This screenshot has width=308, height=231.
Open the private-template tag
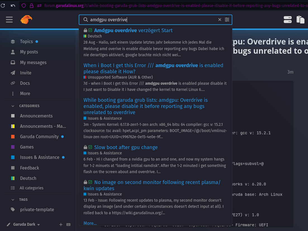tap(37, 209)
